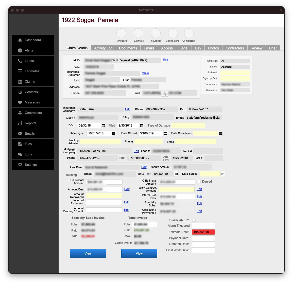Open Reports via the bar chart icon
The height and width of the screenshot is (284, 293).
[x=20, y=123]
